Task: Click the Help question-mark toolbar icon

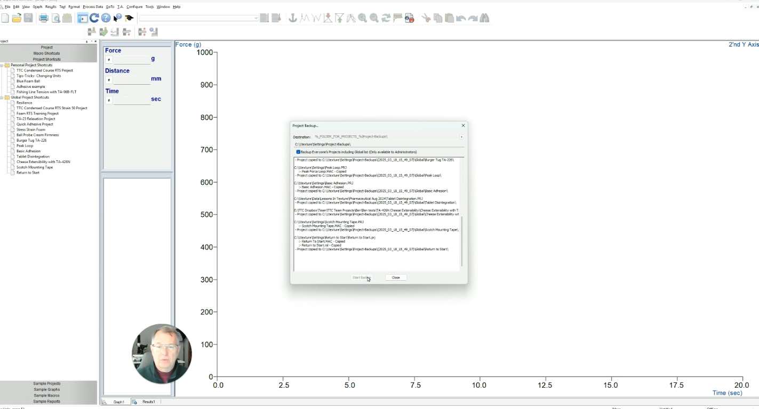Action: point(105,18)
